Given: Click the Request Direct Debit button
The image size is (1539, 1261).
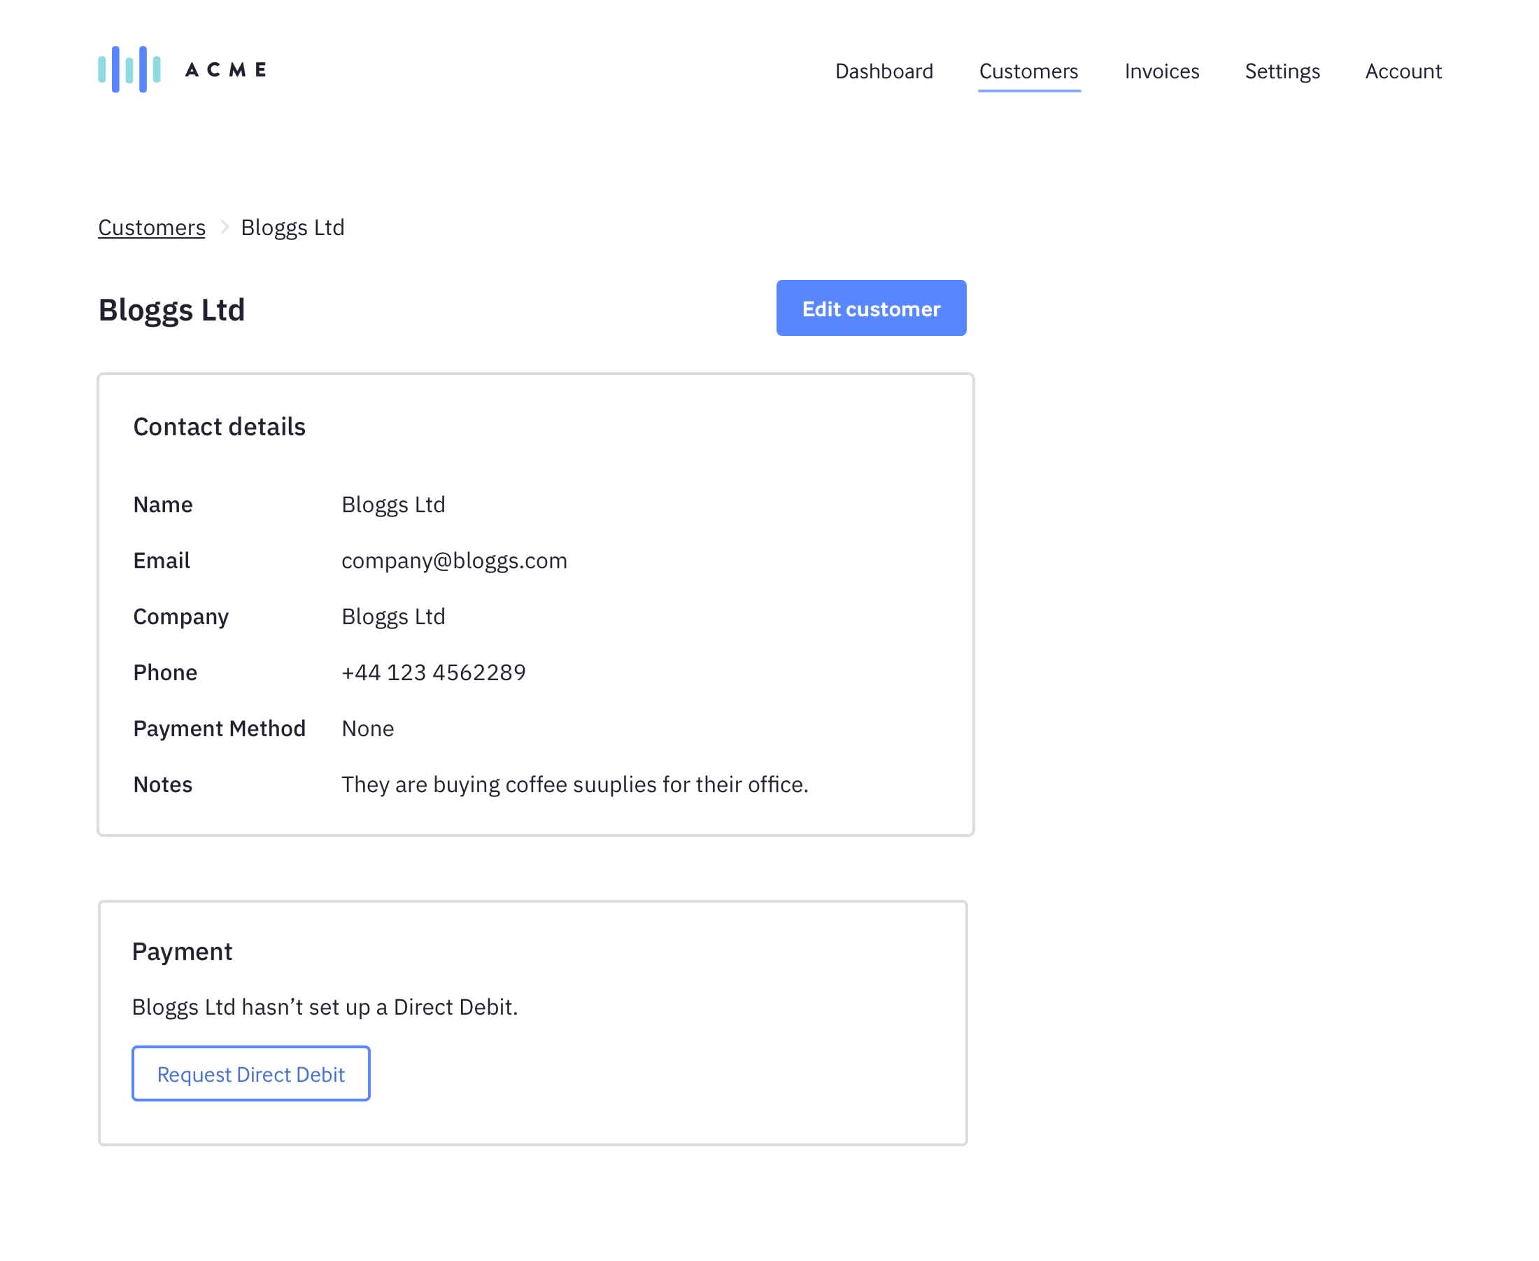Looking at the screenshot, I should pyautogui.click(x=250, y=1073).
